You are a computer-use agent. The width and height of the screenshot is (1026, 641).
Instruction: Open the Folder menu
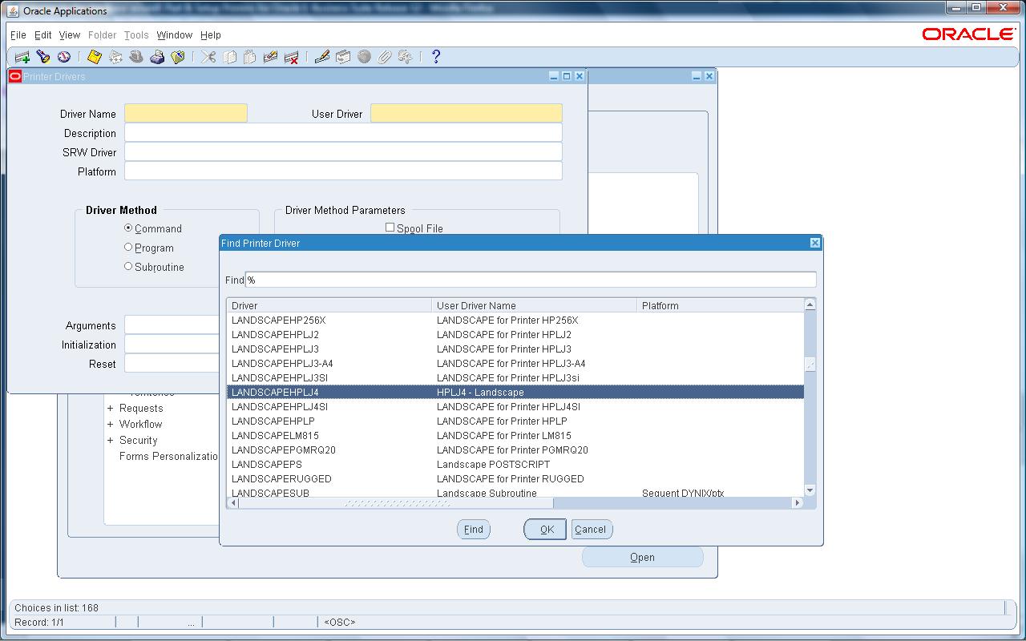pos(103,35)
